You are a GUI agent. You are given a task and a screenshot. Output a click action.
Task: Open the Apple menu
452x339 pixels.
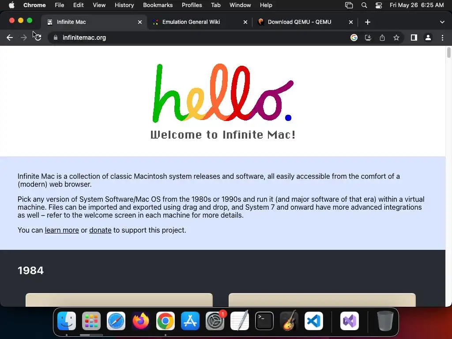11,5
